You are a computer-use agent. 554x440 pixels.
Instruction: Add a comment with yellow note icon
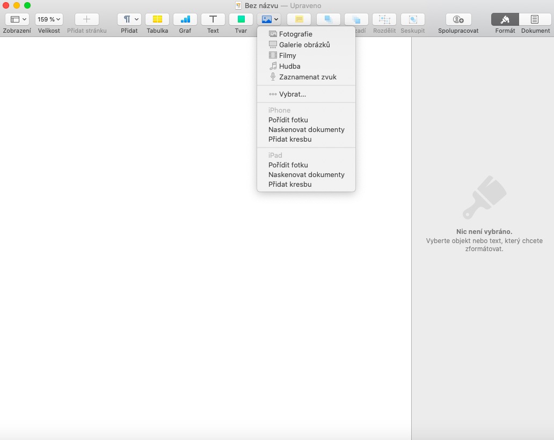299,19
